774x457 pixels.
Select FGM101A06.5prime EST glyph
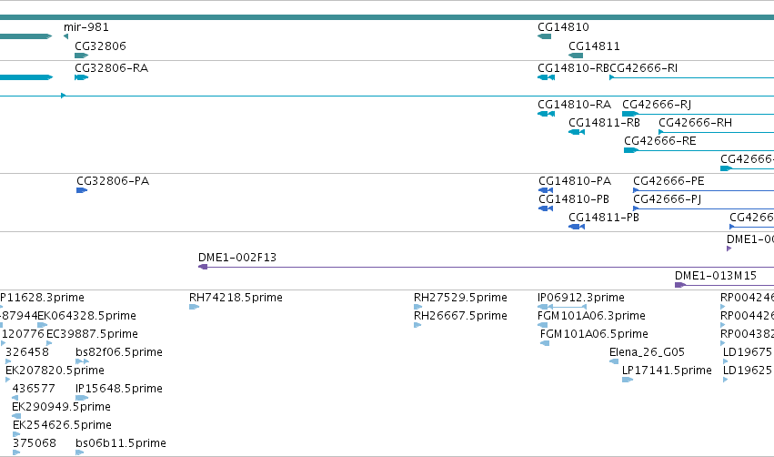(x=545, y=343)
